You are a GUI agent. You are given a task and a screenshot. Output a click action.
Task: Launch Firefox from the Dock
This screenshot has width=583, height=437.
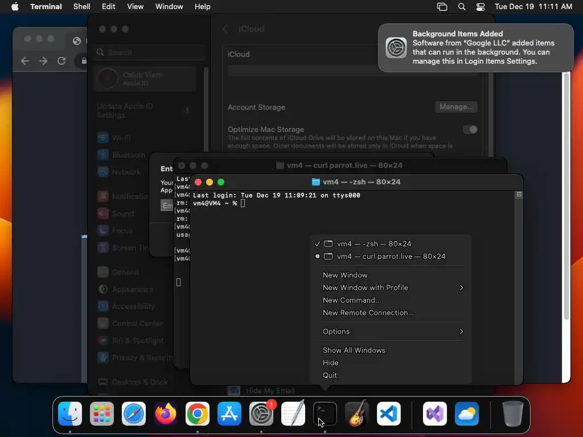tap(166, 414)
